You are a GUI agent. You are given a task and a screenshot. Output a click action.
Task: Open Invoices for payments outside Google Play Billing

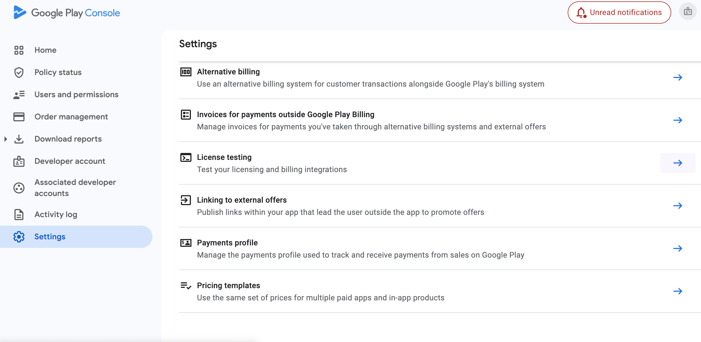pyautogui.click(x=286, y=114)
